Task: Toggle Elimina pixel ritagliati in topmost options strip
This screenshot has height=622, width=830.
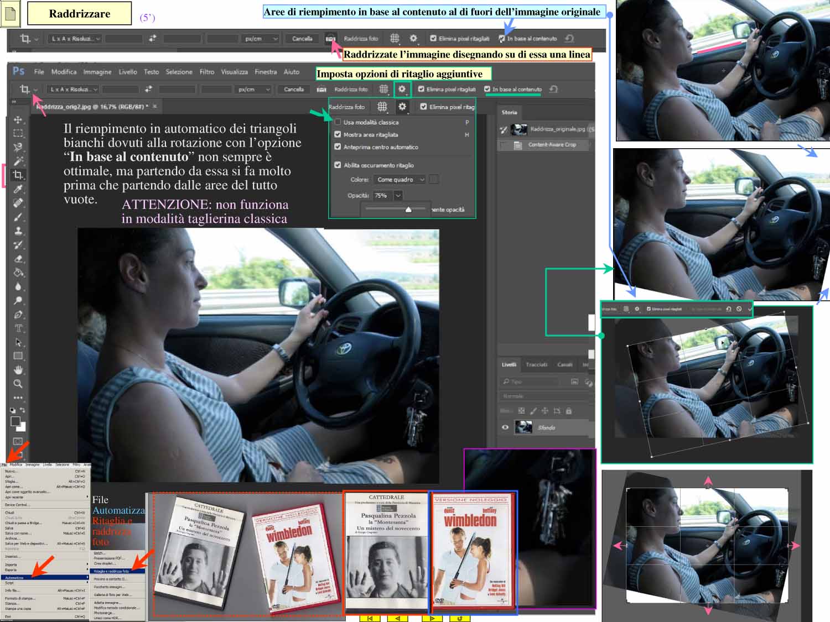Action: click(x=433, y=39)
